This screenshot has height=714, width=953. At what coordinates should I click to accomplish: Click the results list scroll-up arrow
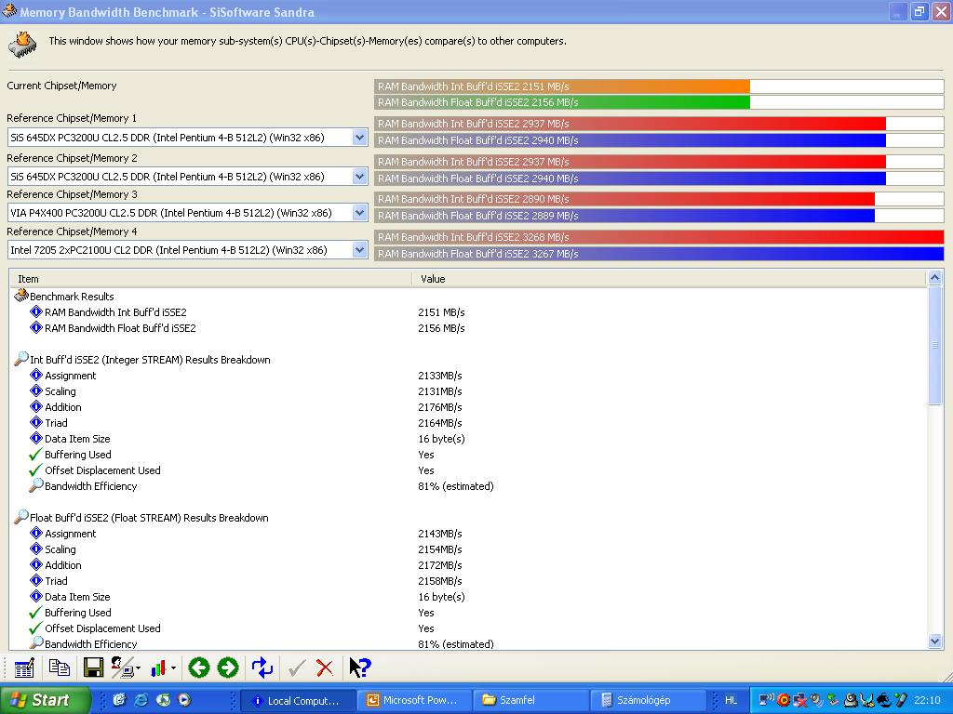click(x=934, y=279)
